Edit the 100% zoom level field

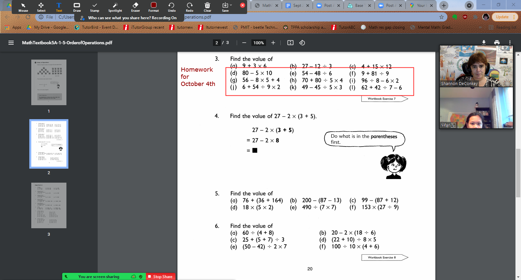(x=259, y=43)
